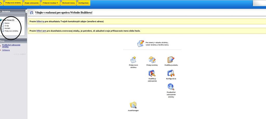
Task: Click the Kontakt page icon
Action: coord(3,28)
